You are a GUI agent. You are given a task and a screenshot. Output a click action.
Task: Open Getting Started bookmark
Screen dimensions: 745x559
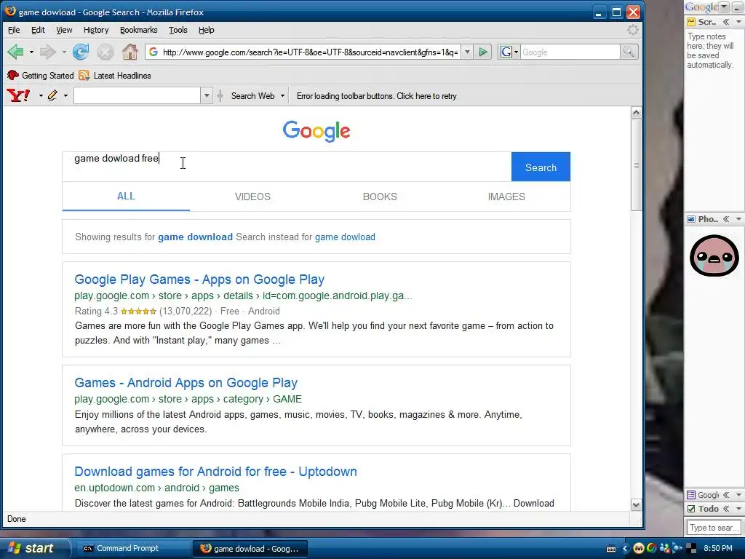click(x=41, y=75)
